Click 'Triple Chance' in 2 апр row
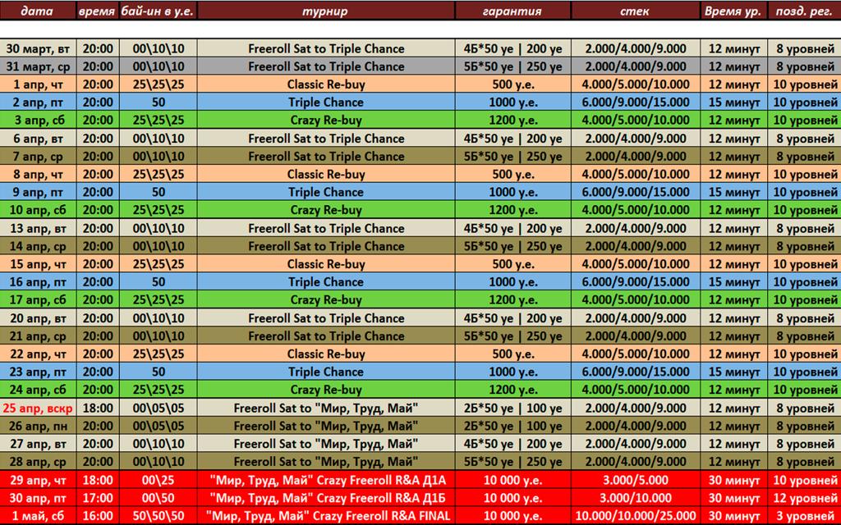 coord(325,103)
